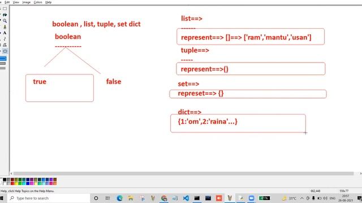The height and width of the screenshot is (203, 362).
Task: Switch to the Zoom app on taskbar
Action: click(x=251, y=198)
